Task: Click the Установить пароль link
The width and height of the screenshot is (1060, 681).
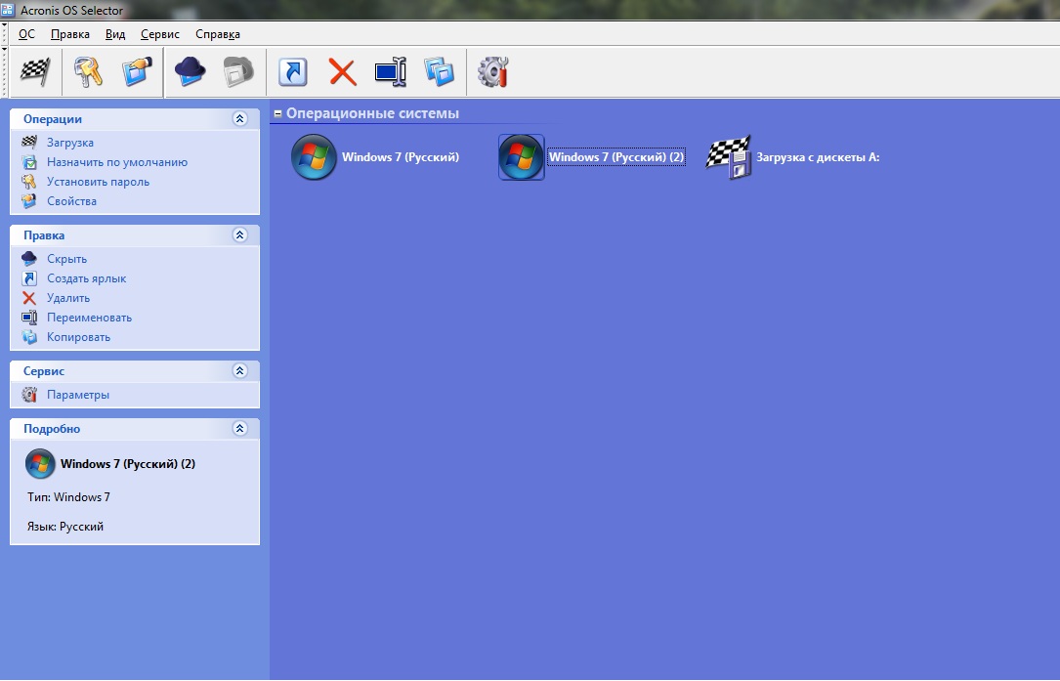Action: click(98, 182)
